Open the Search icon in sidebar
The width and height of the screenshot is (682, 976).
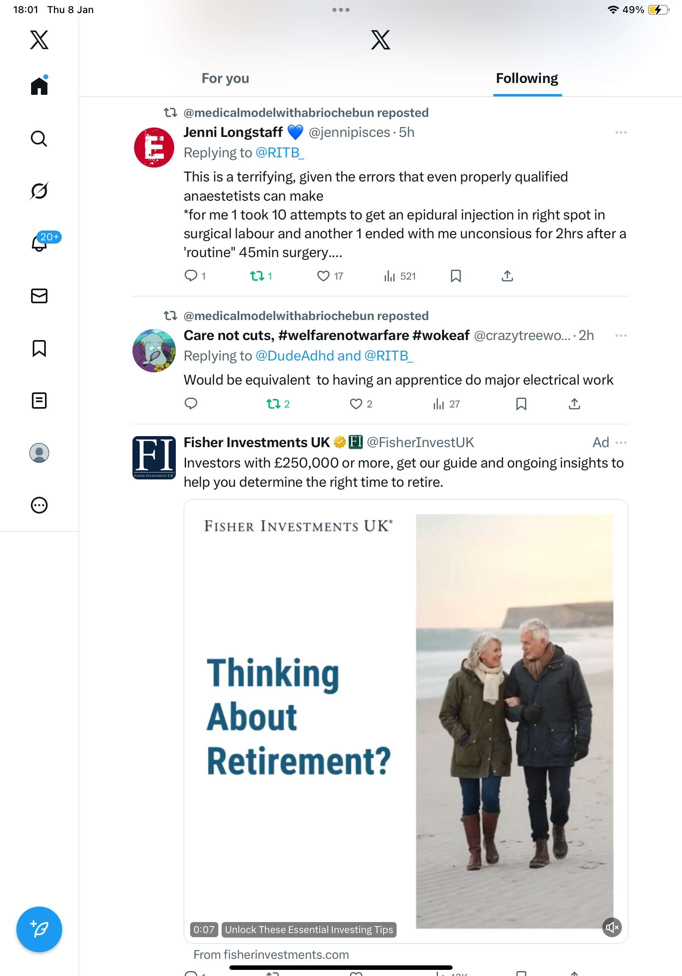pyautogui.click(x=39, y=139)
